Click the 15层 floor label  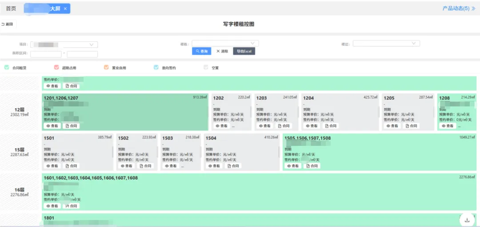(19, 150)
